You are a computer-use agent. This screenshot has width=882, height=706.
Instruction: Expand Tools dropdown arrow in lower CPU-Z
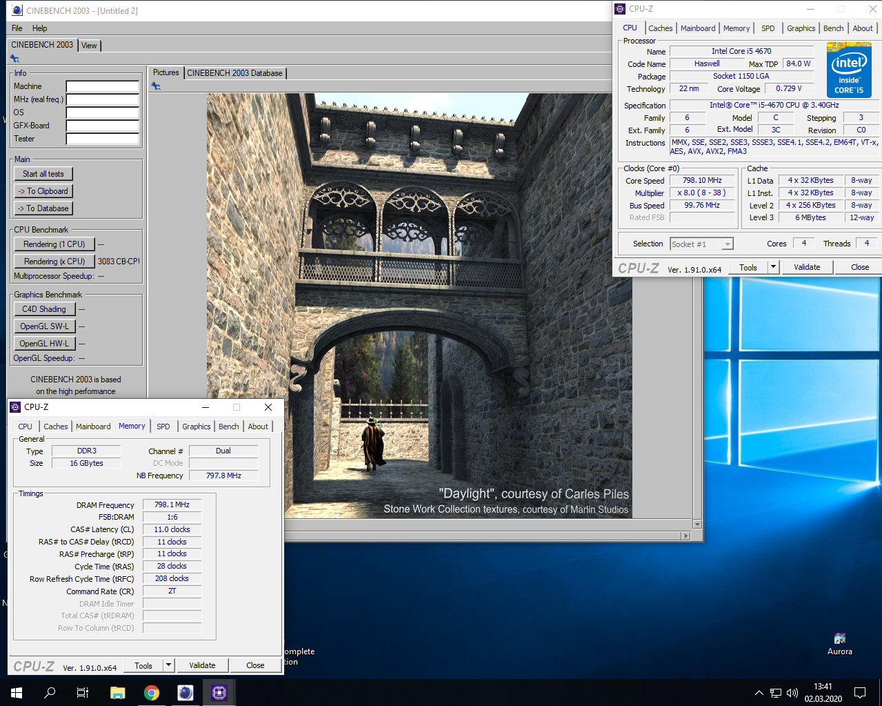pos(168,665)
